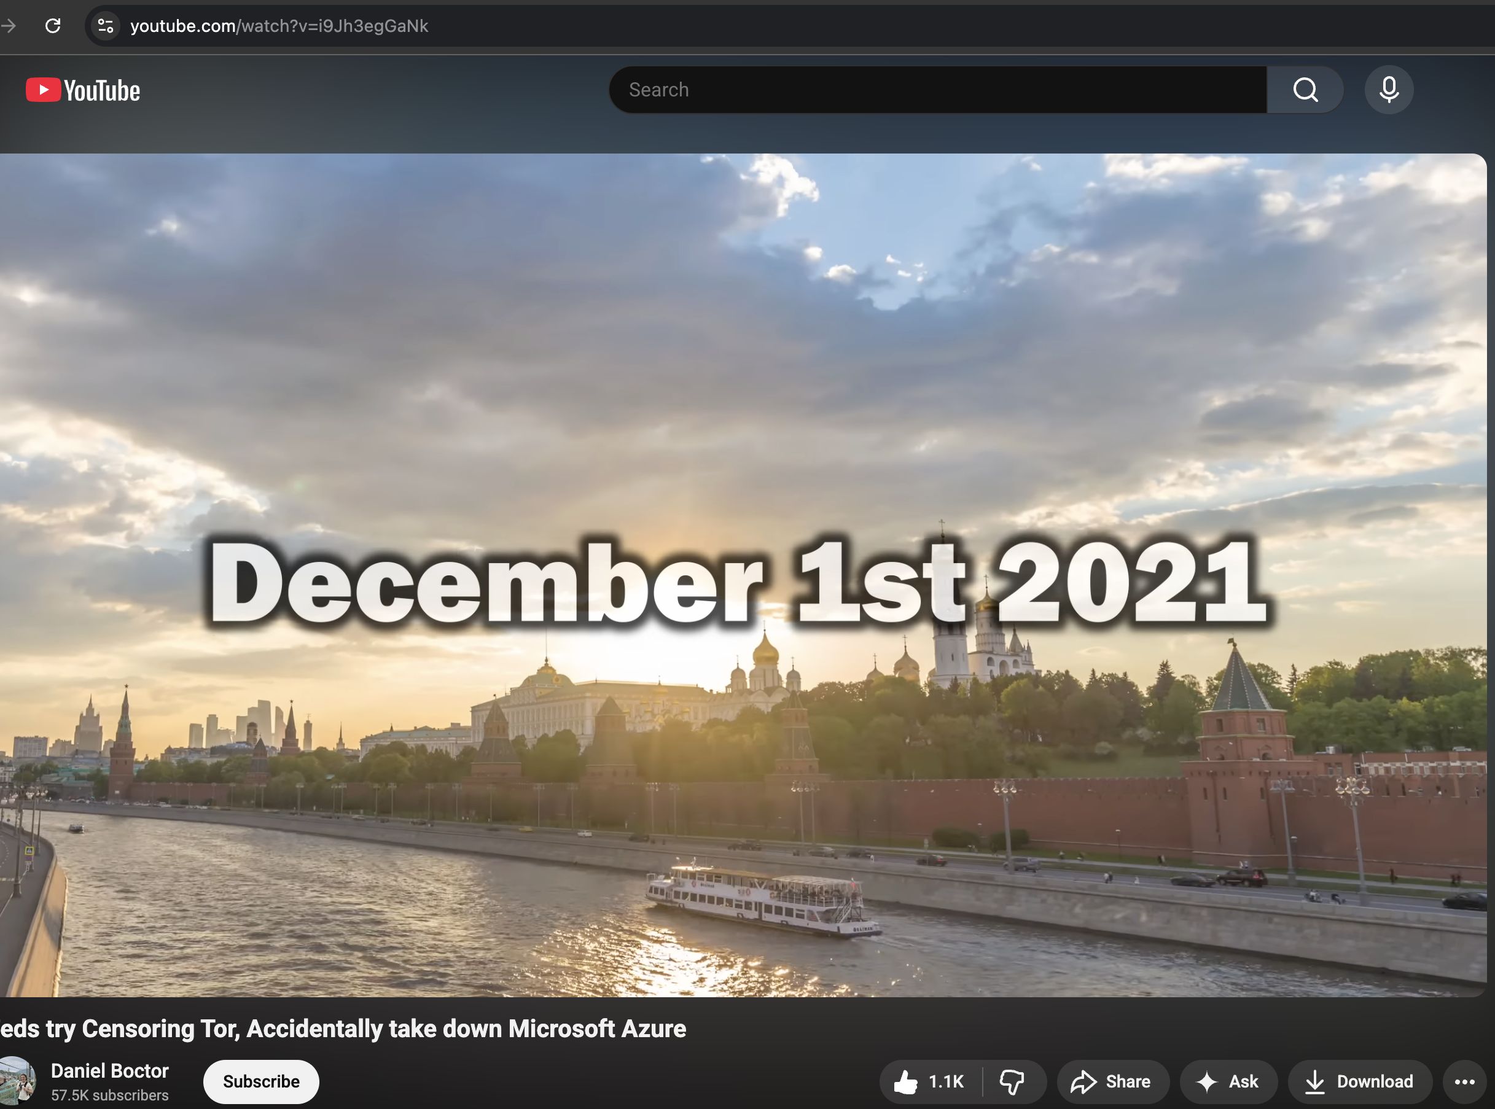Open the three-dot more actions menu
The image size is (1495, 1109).
coord(1464,1081)
